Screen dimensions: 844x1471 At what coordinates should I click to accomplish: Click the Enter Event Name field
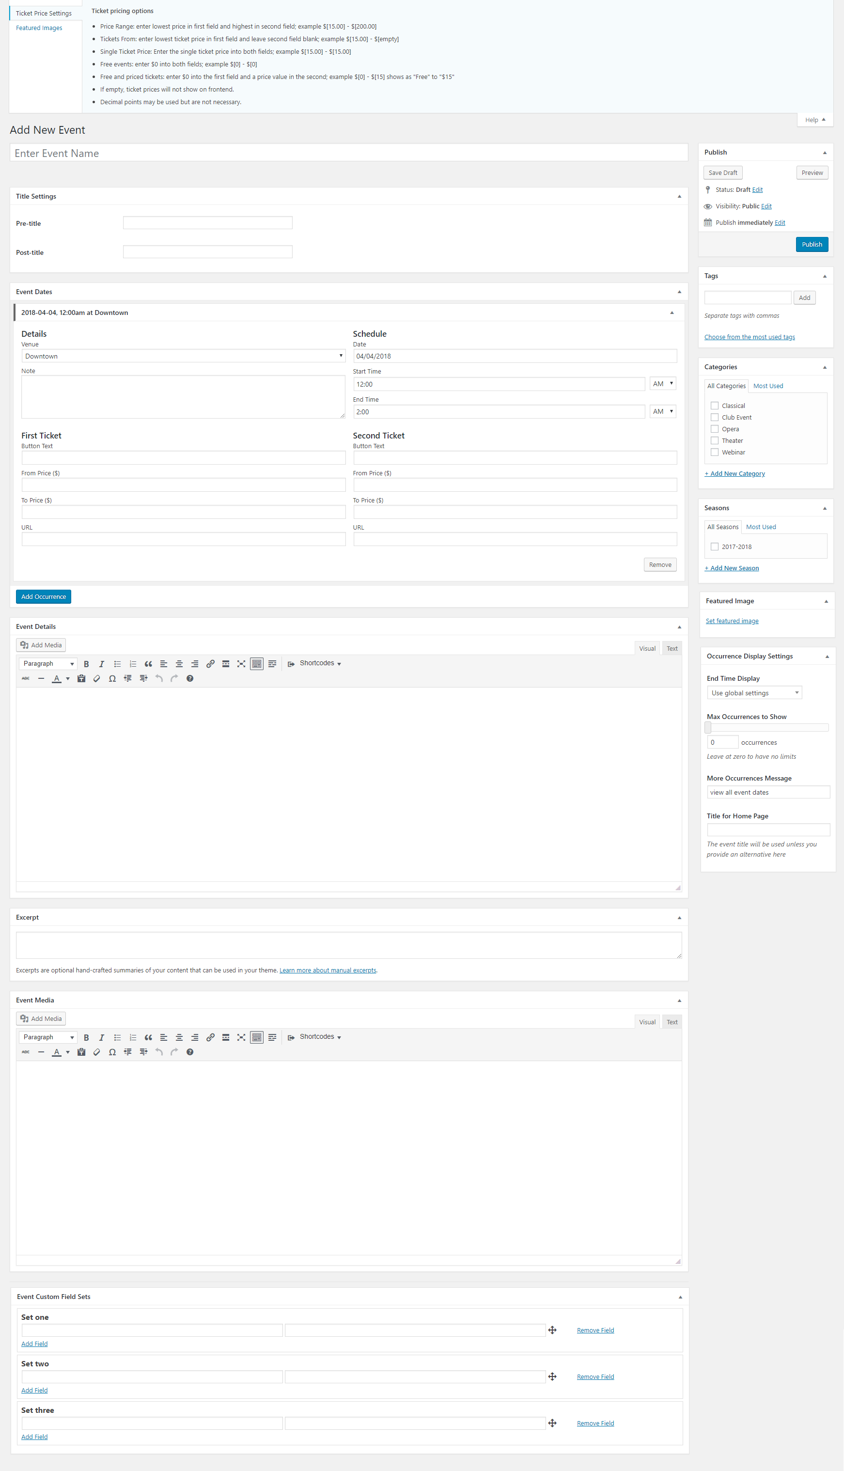tap(349, 153)
